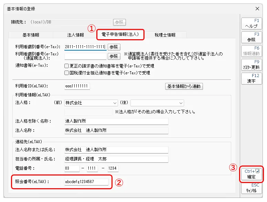Open the 法人格 (後) dropdown
This screenshot has height=202, width=267.
tap(157, 103)
